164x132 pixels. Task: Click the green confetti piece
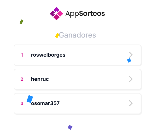21,22
